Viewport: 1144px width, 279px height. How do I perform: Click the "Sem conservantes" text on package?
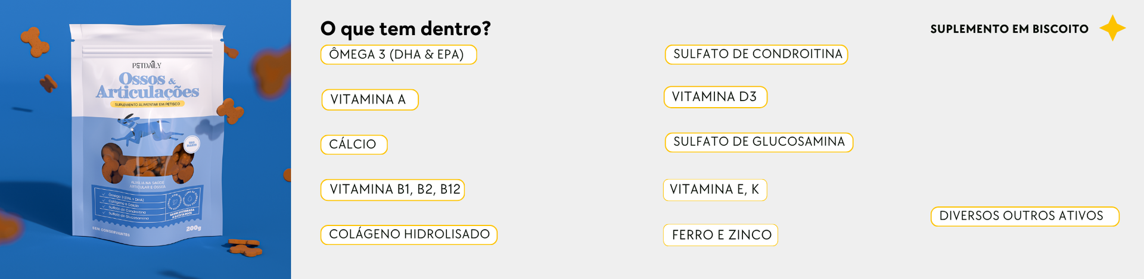coord(111,231)
